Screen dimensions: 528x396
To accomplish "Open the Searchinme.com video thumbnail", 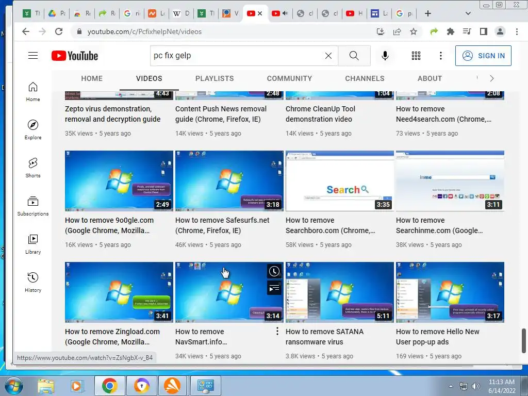I will pos(450,181).
